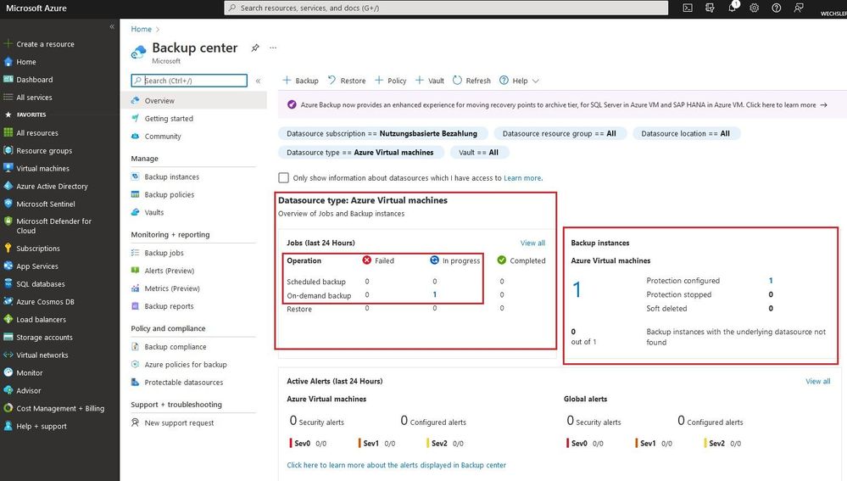Focus the global search resources box
847x481 pixels.
click(x=446, y=8)
